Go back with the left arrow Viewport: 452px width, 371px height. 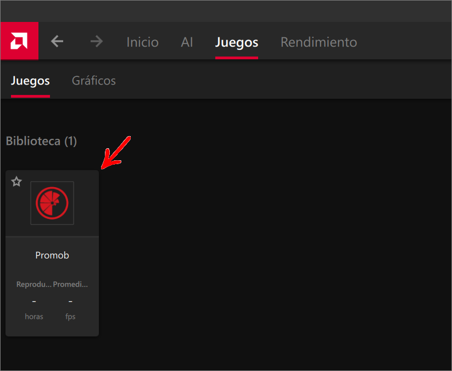(57, 41)
